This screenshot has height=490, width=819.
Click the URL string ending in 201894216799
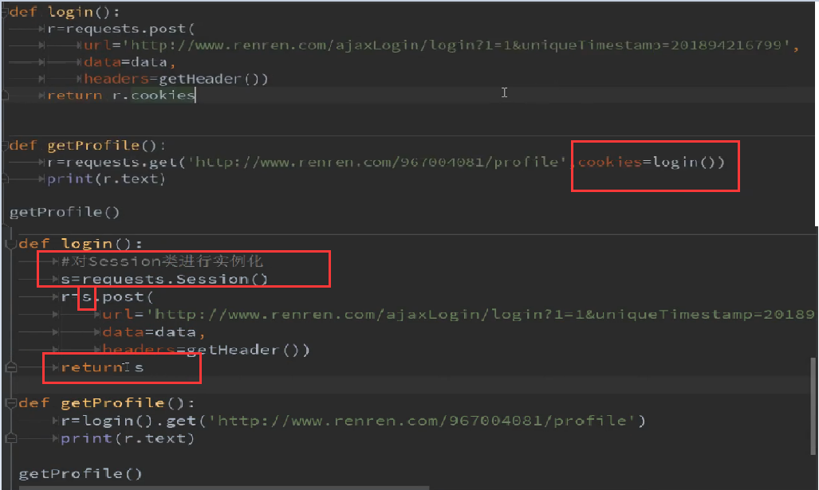coord(456,45)
